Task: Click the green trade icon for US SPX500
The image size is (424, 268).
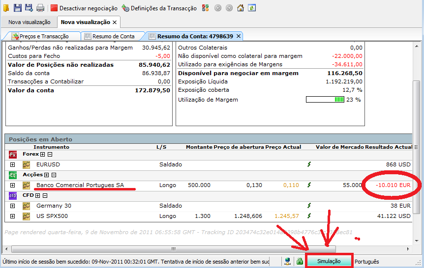Action: click(x=309, y=215)
